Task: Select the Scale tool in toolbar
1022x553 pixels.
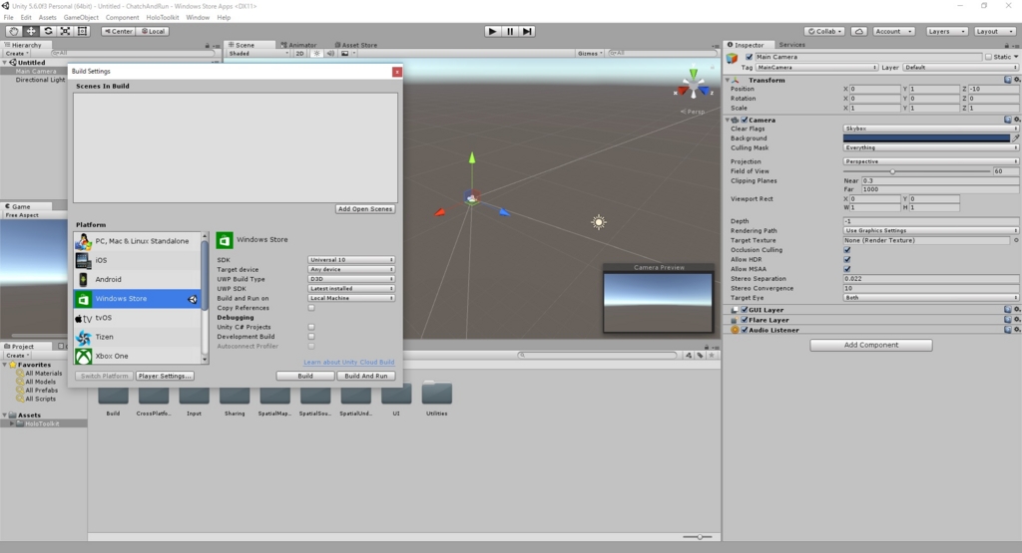Action: coord(65,31)
